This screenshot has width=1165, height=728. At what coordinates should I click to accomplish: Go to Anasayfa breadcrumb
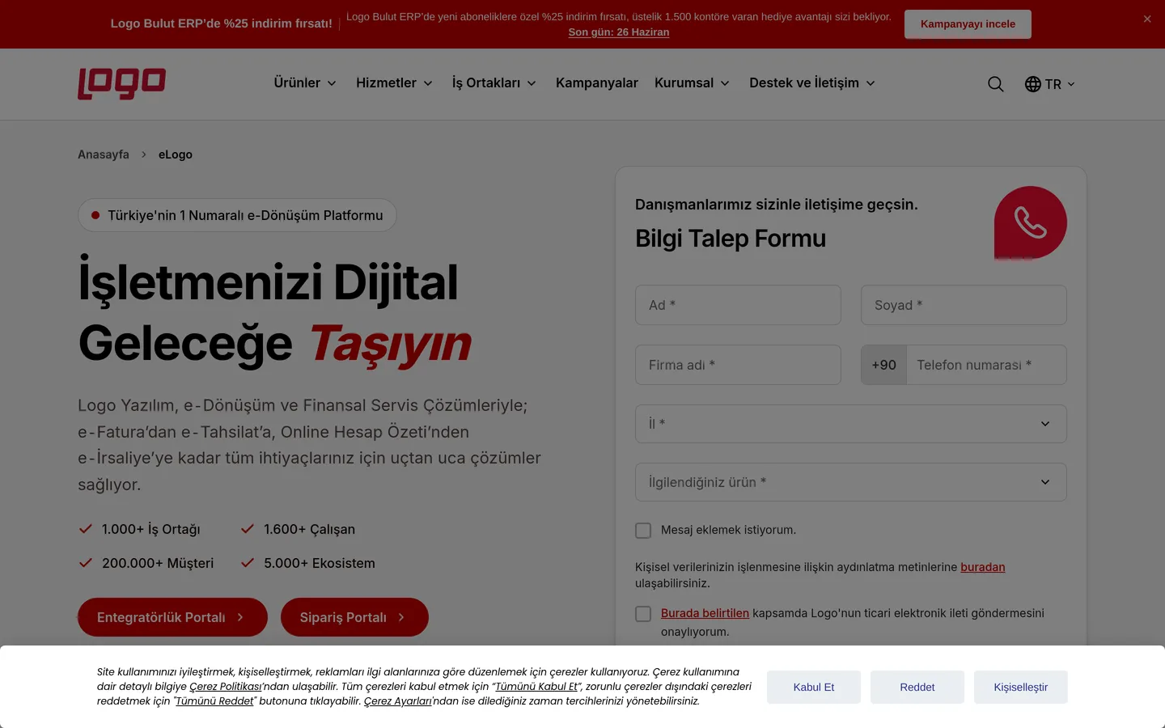pyautogui.click(x=104, y=154)
